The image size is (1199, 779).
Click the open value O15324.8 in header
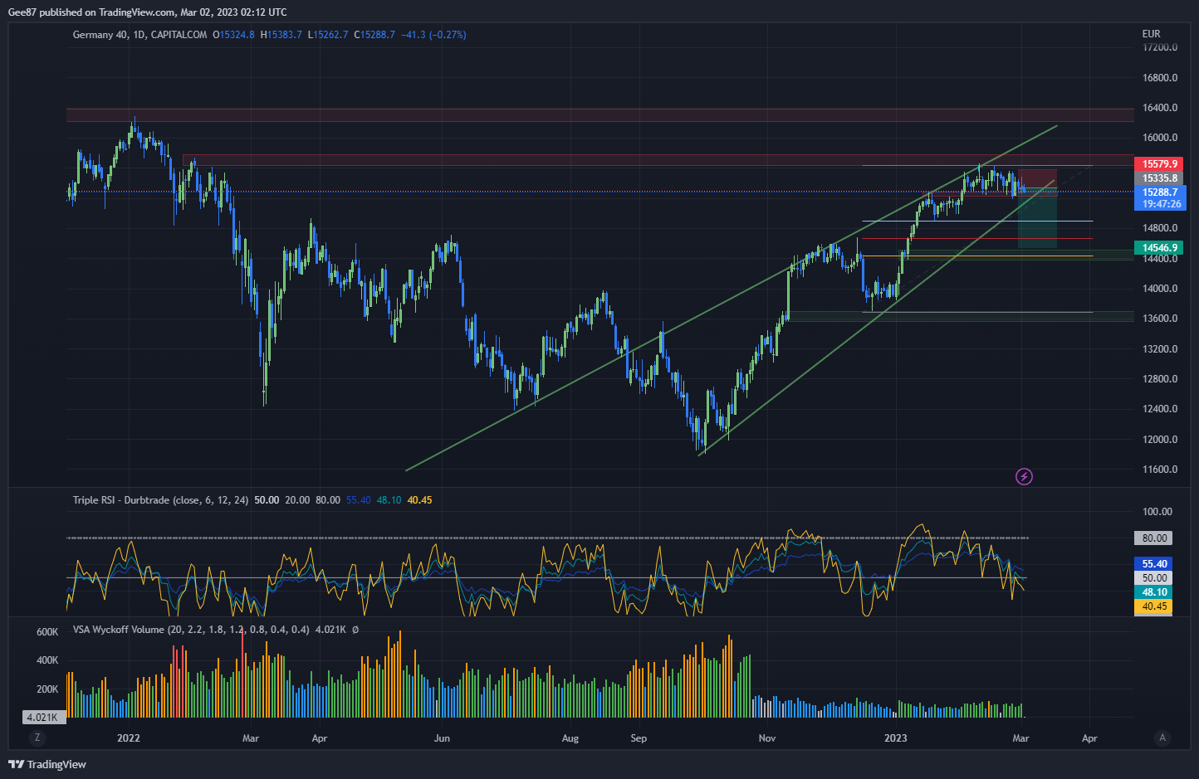coord(233,35)
